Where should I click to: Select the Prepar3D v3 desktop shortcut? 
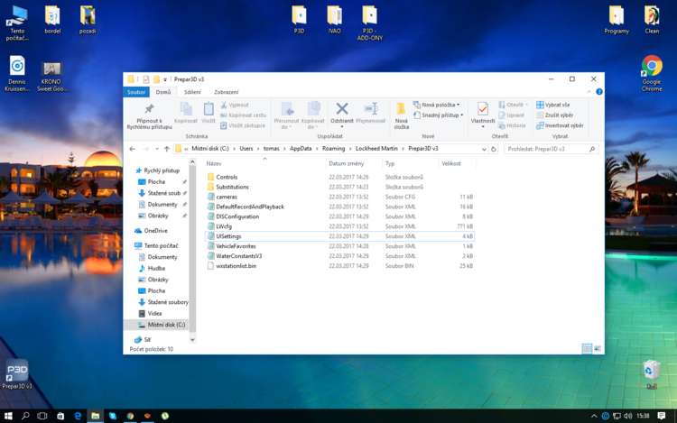coord(17,374)
